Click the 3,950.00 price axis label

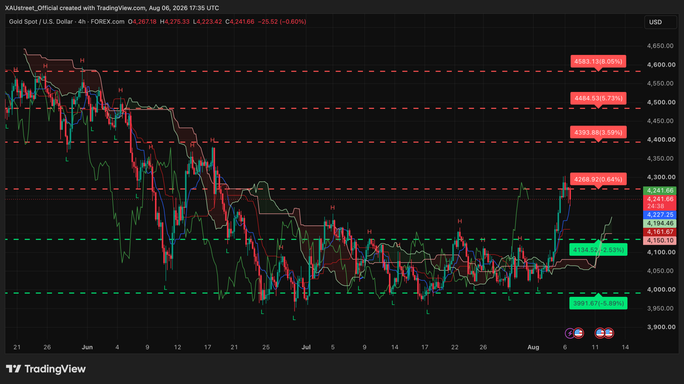[660, 309]
